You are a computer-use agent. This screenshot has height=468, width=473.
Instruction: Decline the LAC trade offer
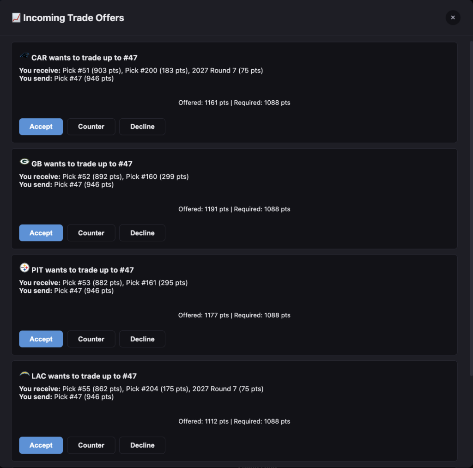pos(142,445)
